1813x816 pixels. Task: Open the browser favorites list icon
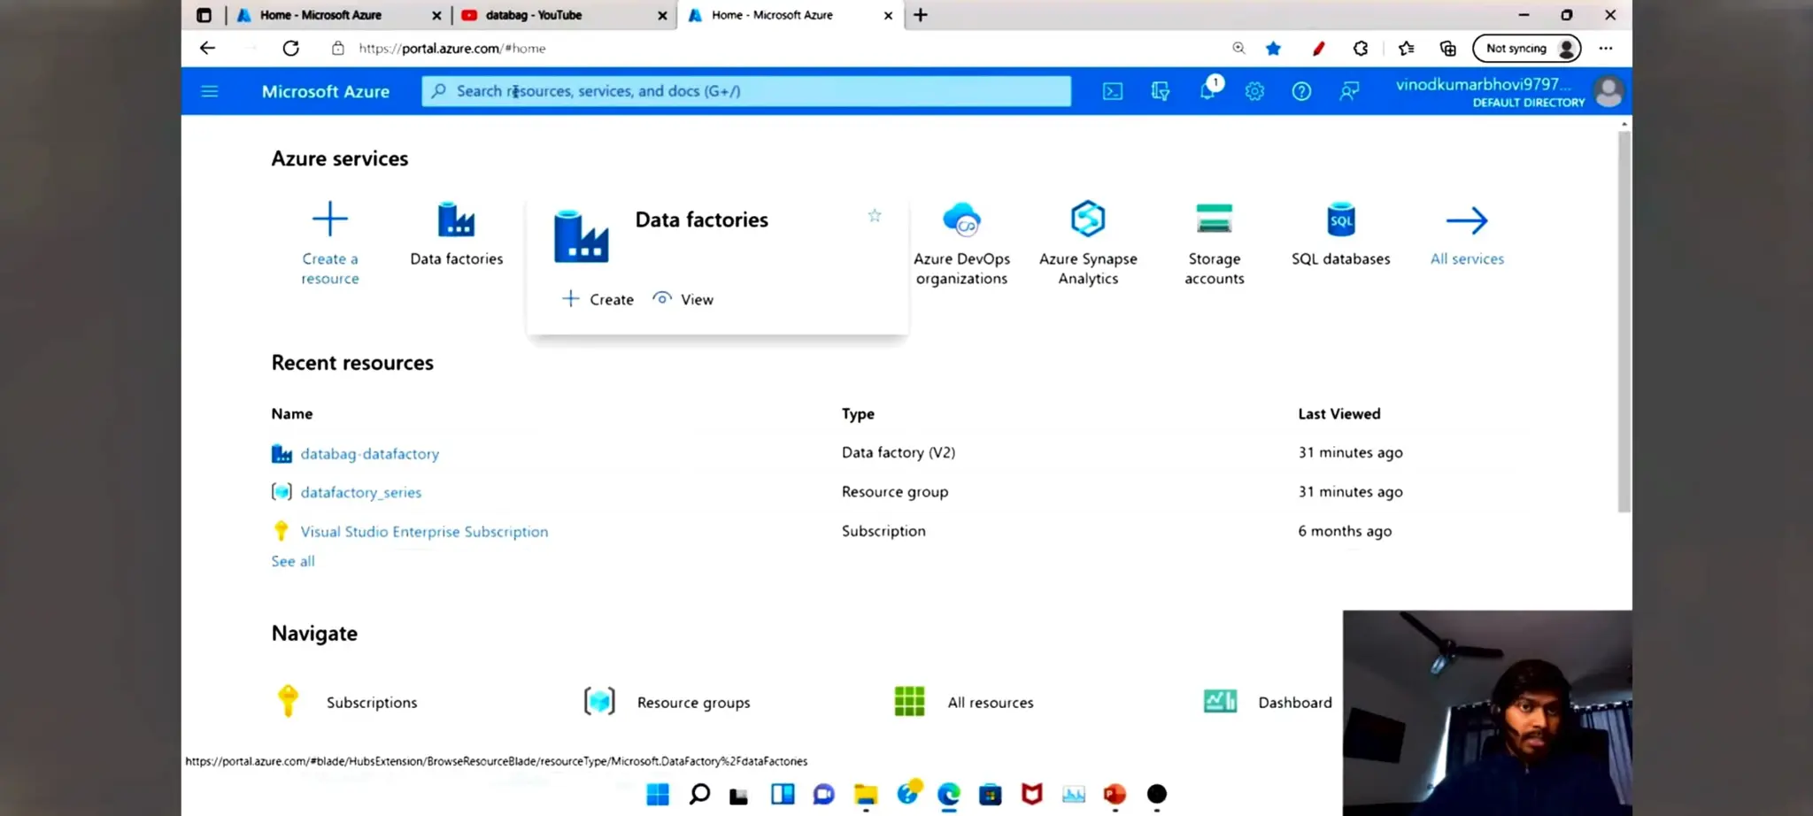1406,48
